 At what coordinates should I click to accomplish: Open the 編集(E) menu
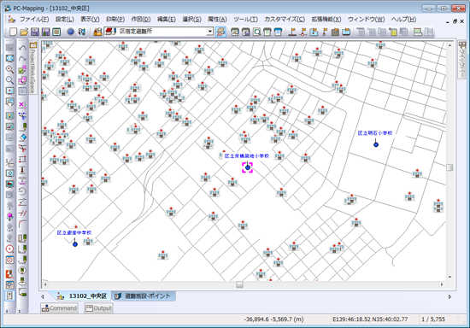coord(167,20)
